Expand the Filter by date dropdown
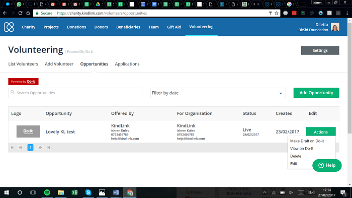Viewport: 352px width, 198px height. coord(218,93)
